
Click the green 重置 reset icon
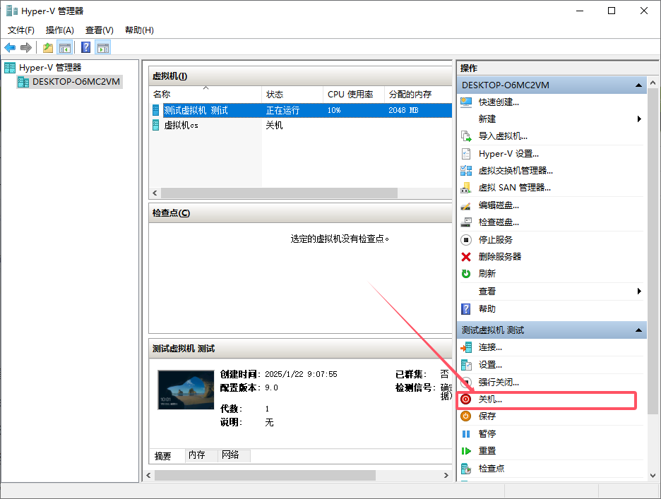(466, 451)
